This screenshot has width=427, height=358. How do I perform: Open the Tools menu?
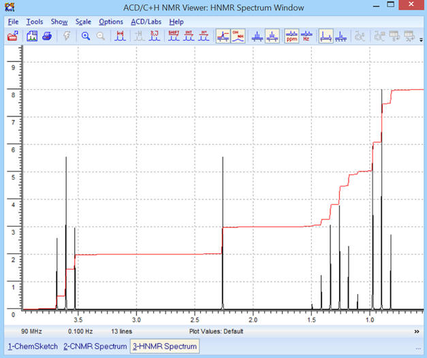(x=35, y=22)
